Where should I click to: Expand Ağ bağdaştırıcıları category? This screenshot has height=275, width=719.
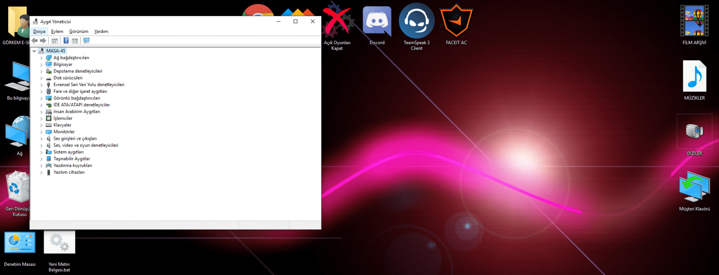click(x=41, y=58)
